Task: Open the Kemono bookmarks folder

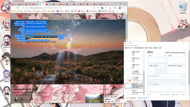Action: (x=28, y=11)
